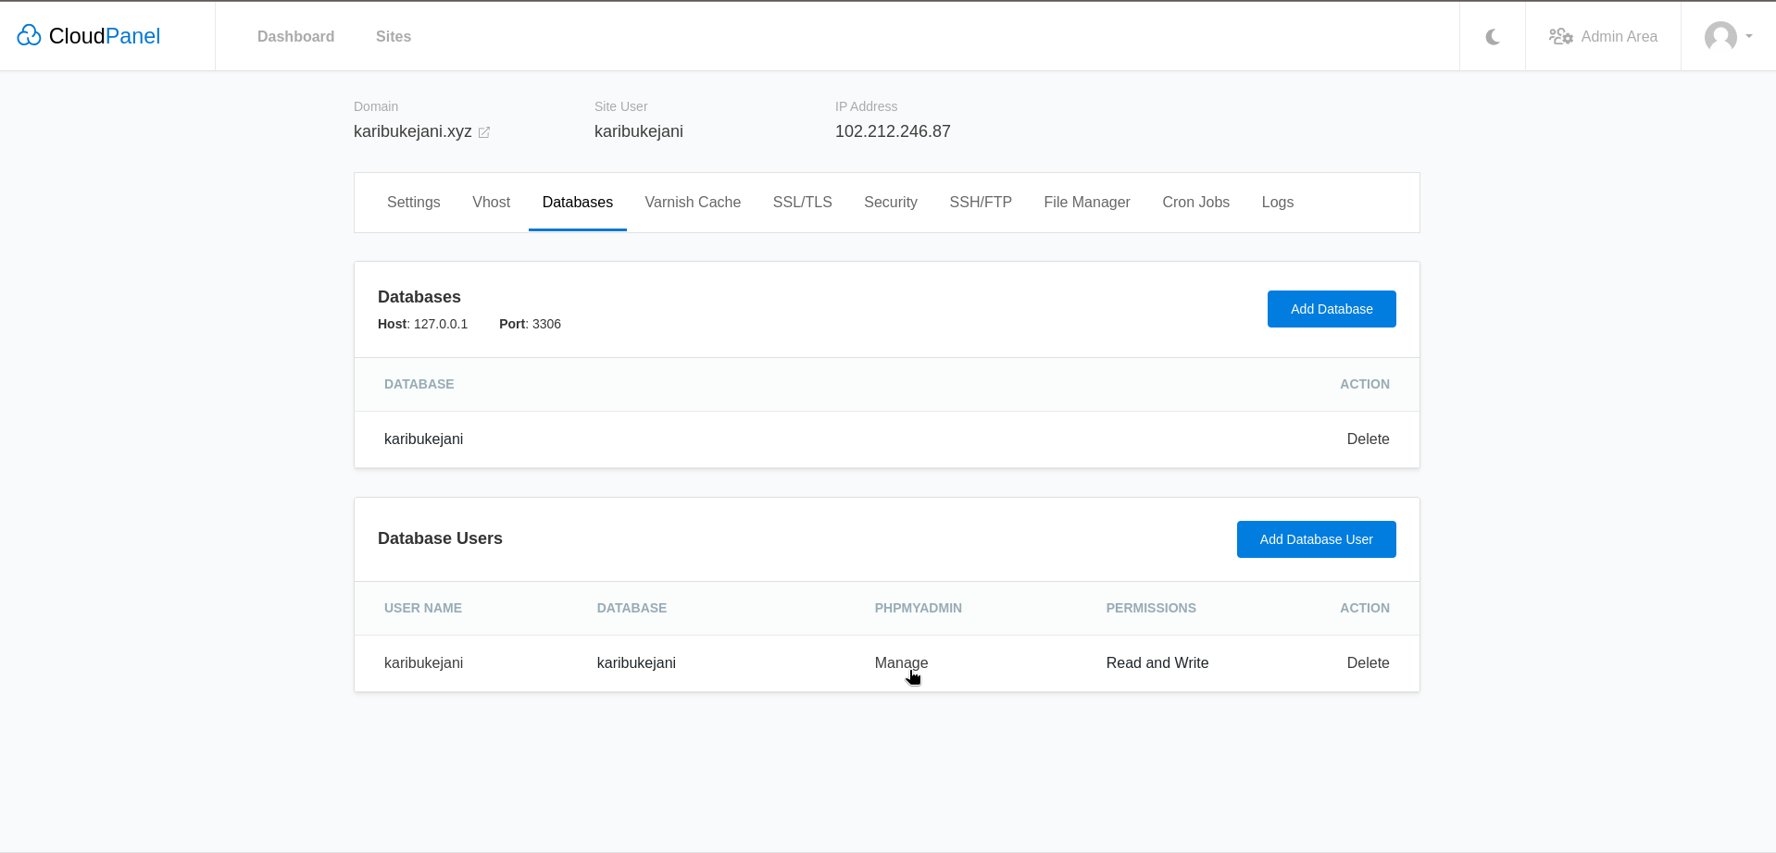Open the File Manager tab
Image resolution: width=1776 pixels, height=853 pixels.
pos(1086,202)
